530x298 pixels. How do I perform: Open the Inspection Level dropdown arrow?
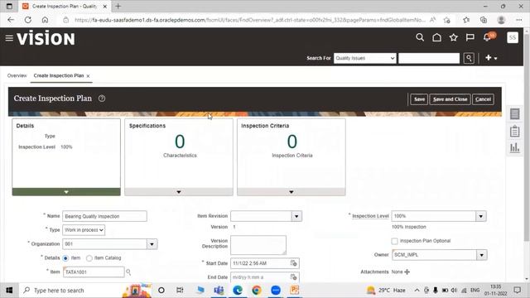[x=480, y=216]
